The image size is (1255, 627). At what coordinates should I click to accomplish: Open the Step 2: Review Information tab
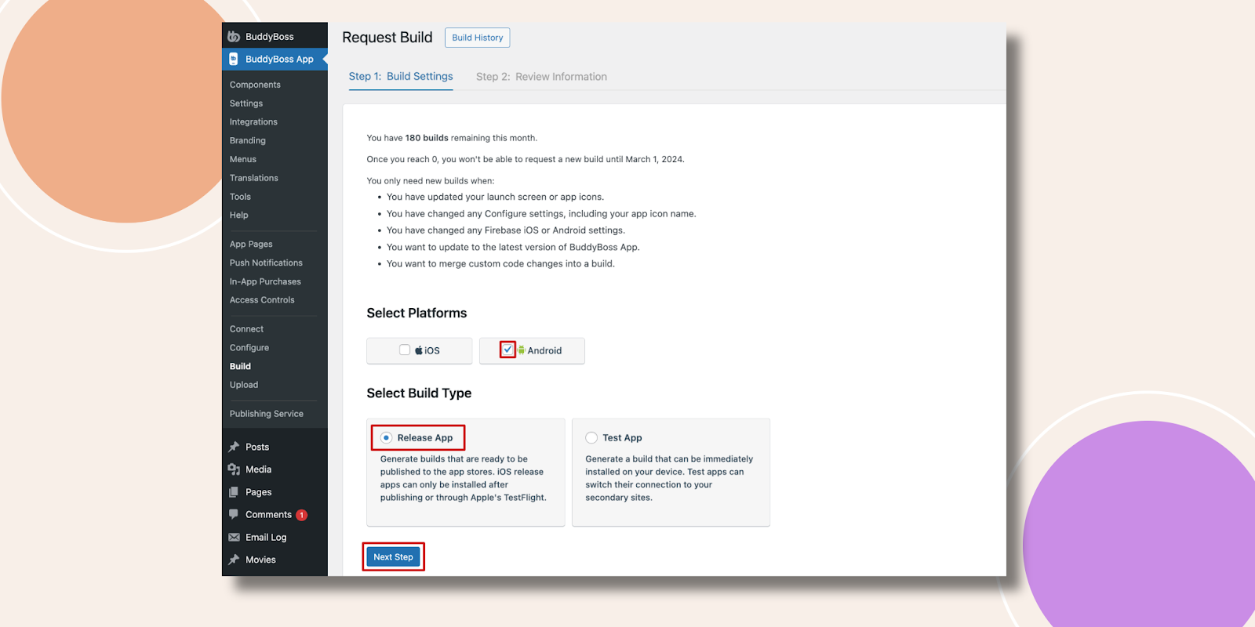click(x=541, y=77)
